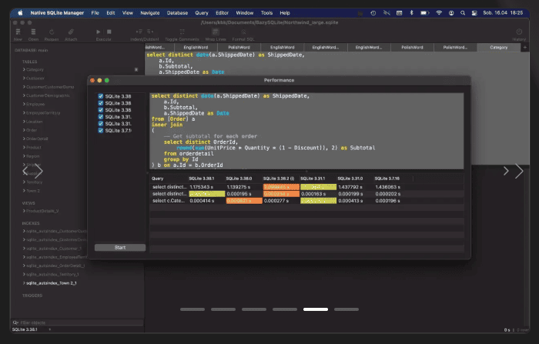Viewport: 539px width, 344px height.
Task: Click the Outdent toolbar icon
Action: tap(150, 32)
